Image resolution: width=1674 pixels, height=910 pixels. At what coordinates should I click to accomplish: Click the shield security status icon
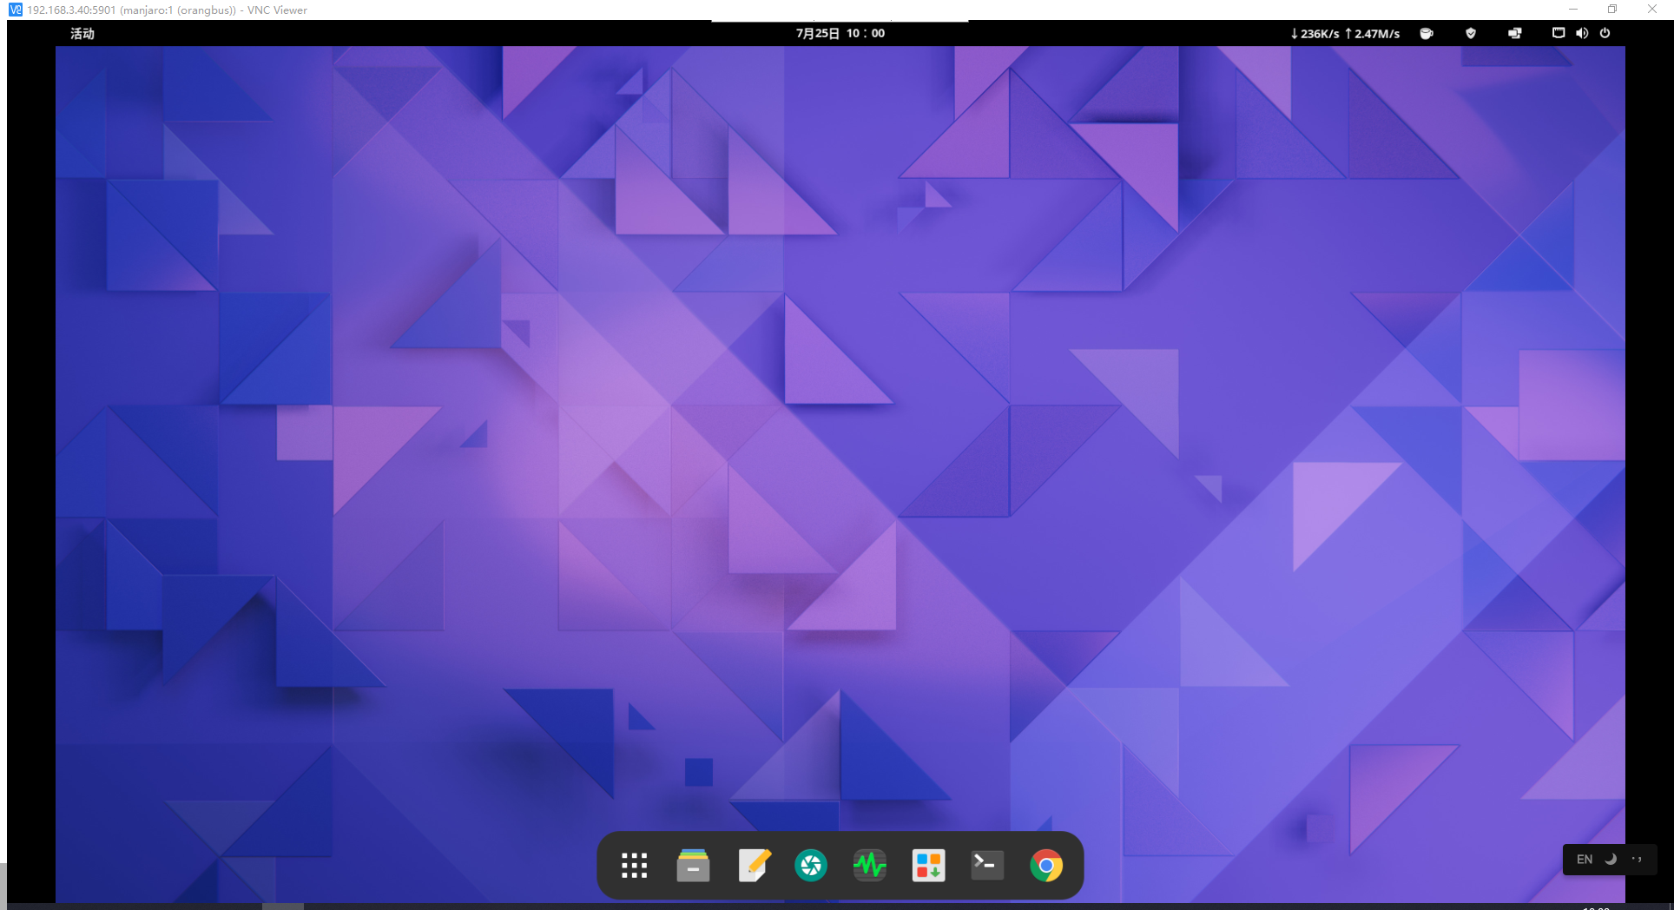tap(1471, 34)
